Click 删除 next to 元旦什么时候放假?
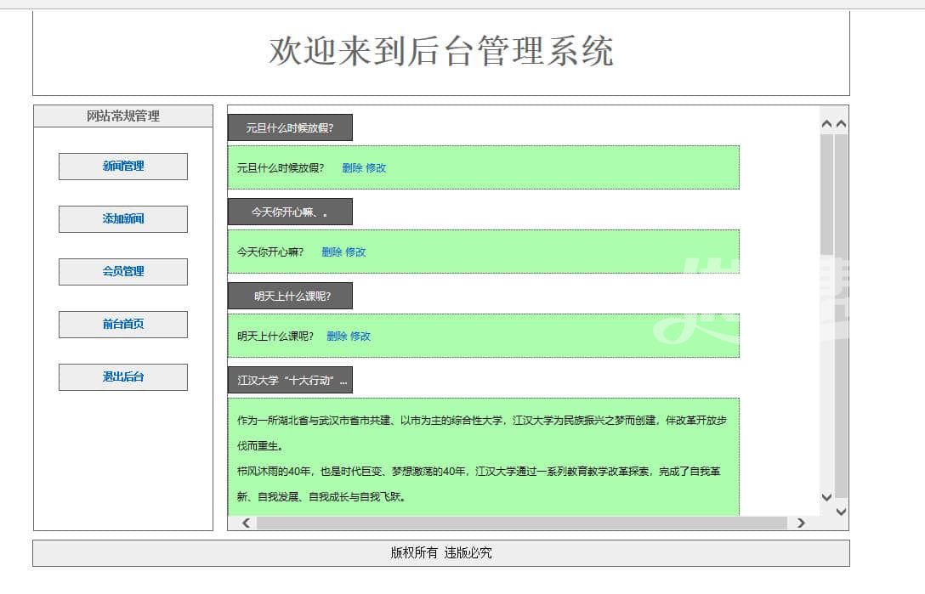 click(x=352, y=168)
